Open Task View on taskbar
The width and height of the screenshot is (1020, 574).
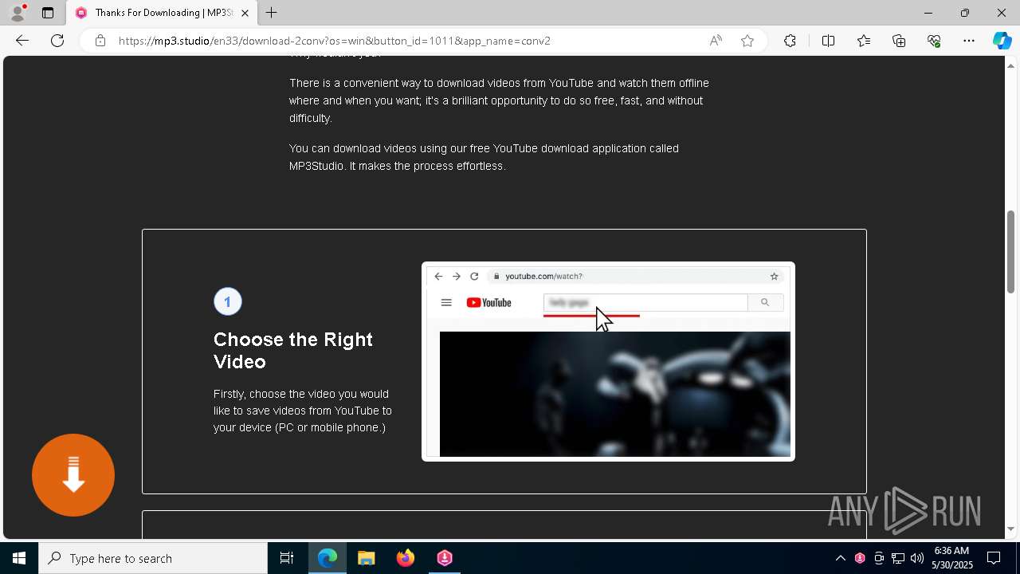[287, 558]
